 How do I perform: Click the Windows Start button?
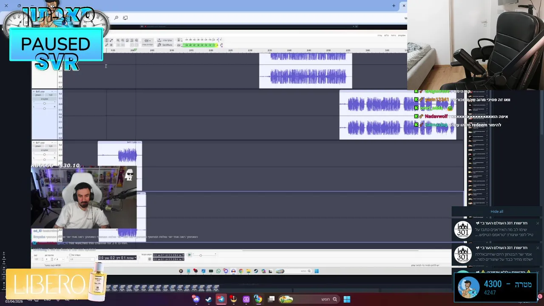tap(347, 299)
